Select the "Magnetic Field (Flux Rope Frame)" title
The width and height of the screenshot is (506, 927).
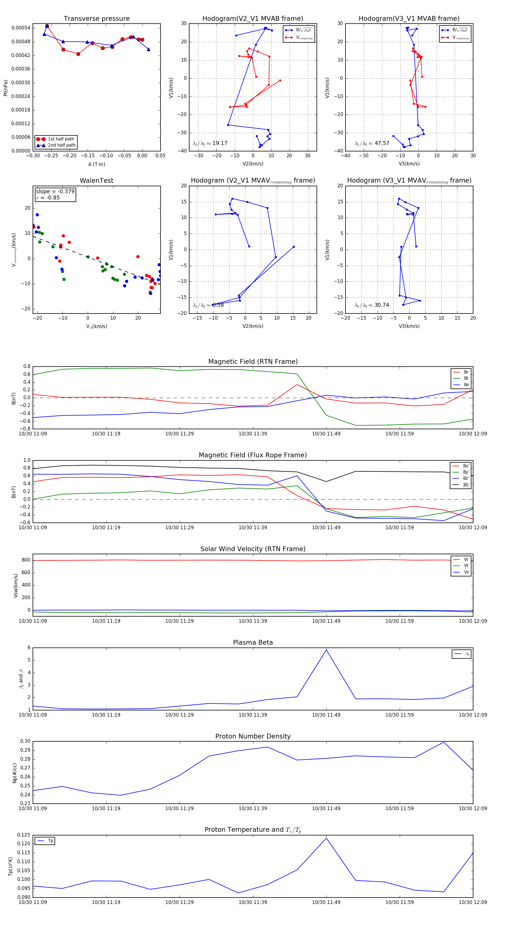(253, 455)
